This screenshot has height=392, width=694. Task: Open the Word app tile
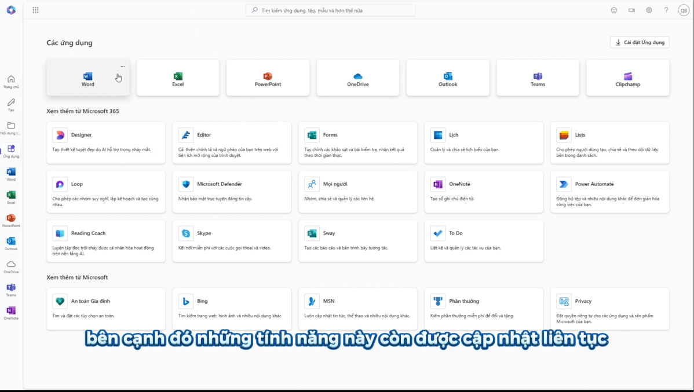point(87,78)
